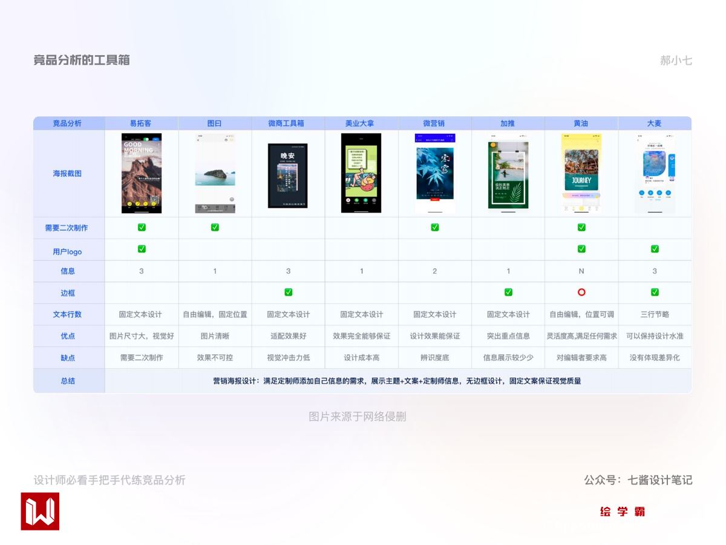Click the '视觉冲击力低' cell

coord(289,358)
